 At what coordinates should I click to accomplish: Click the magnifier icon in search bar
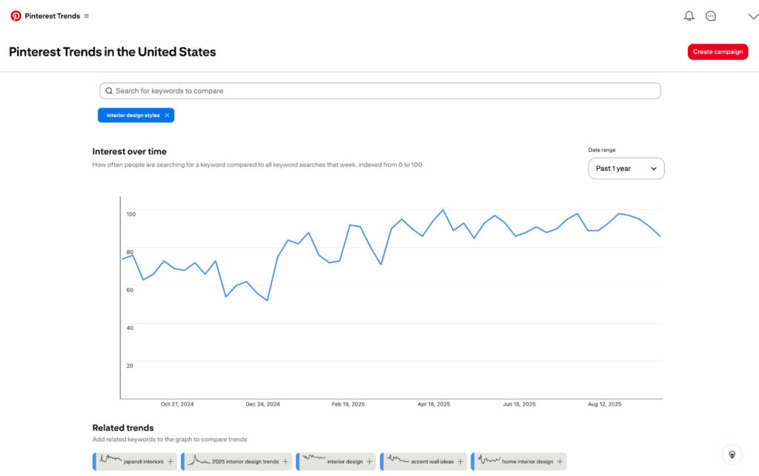point(109,91)
